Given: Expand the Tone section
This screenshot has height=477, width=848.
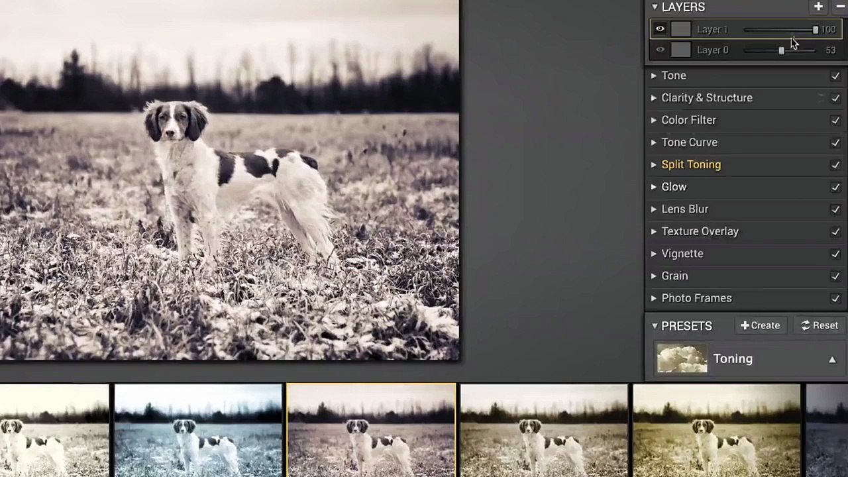Looking at the screenshot, I should 654,76.
